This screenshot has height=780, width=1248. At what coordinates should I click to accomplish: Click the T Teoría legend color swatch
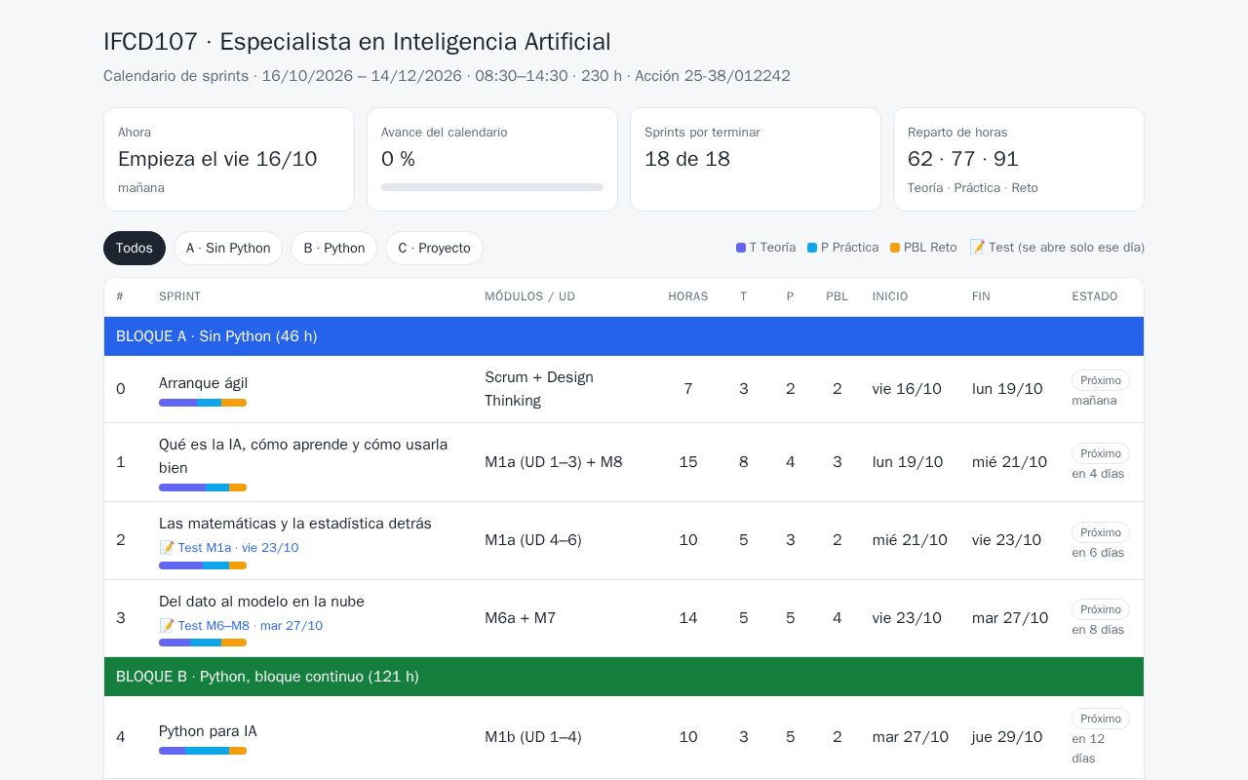tap(741, 248)
